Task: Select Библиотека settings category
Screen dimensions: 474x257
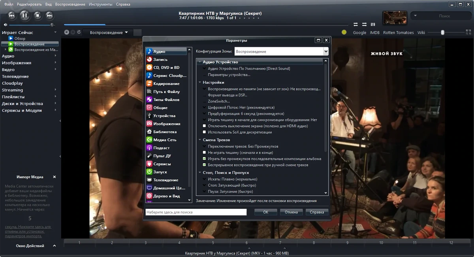Action: click(166, 132)
